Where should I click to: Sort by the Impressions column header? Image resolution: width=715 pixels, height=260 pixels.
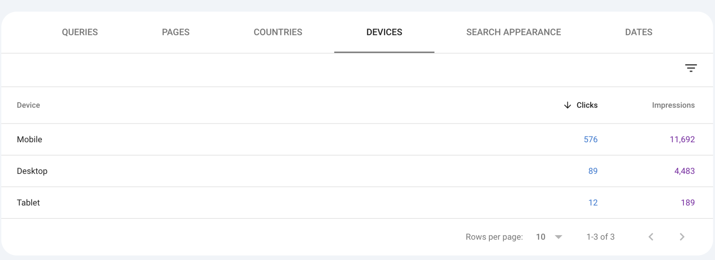[x=673, y=105]
